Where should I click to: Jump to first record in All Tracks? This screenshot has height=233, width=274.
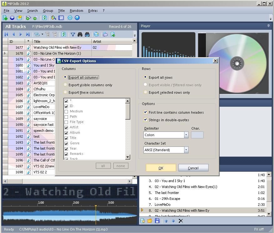tap(6, 34)
